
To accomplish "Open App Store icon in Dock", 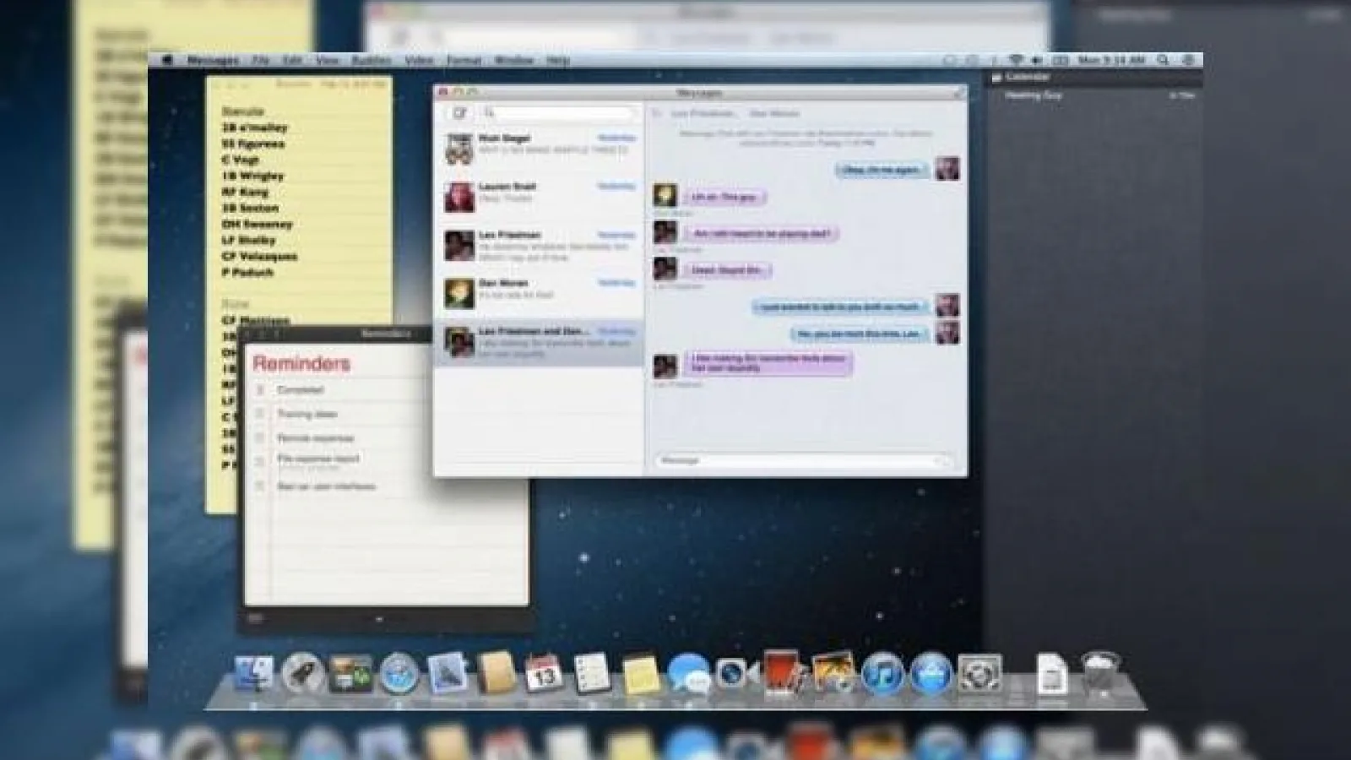I will [x=931, y=674].
